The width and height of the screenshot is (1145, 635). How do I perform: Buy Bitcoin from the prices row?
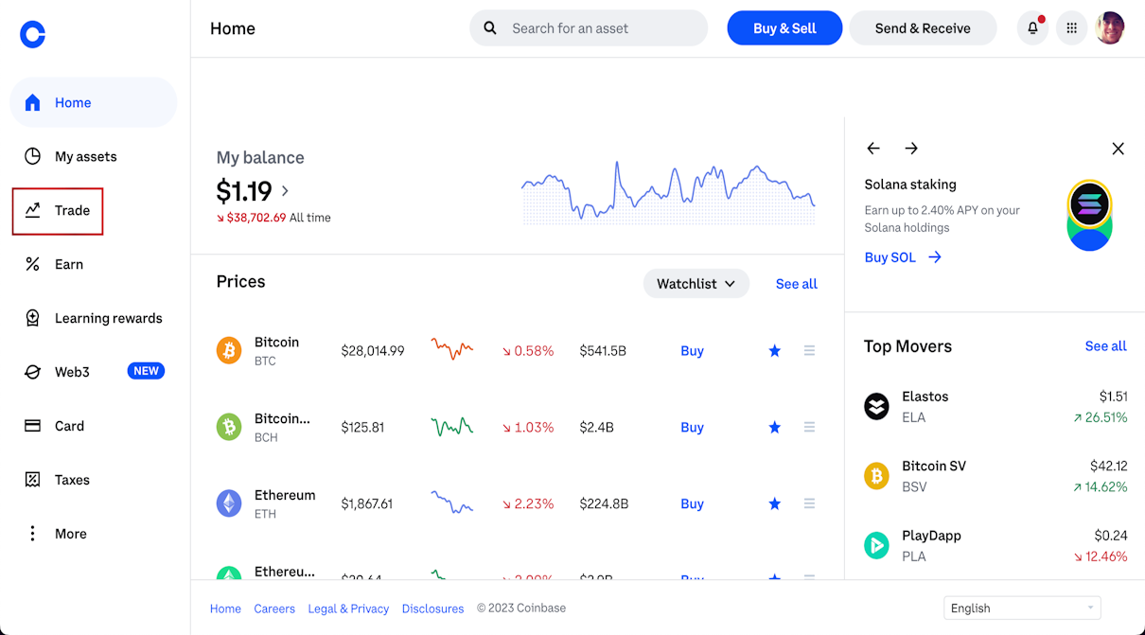(x=692, y=351)
